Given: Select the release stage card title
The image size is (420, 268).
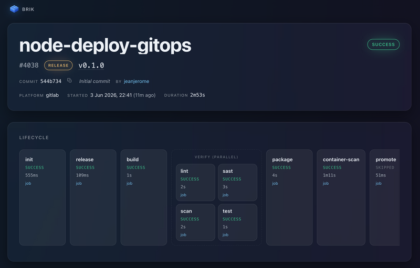Looking at the screenshot, I should (85, 159).
